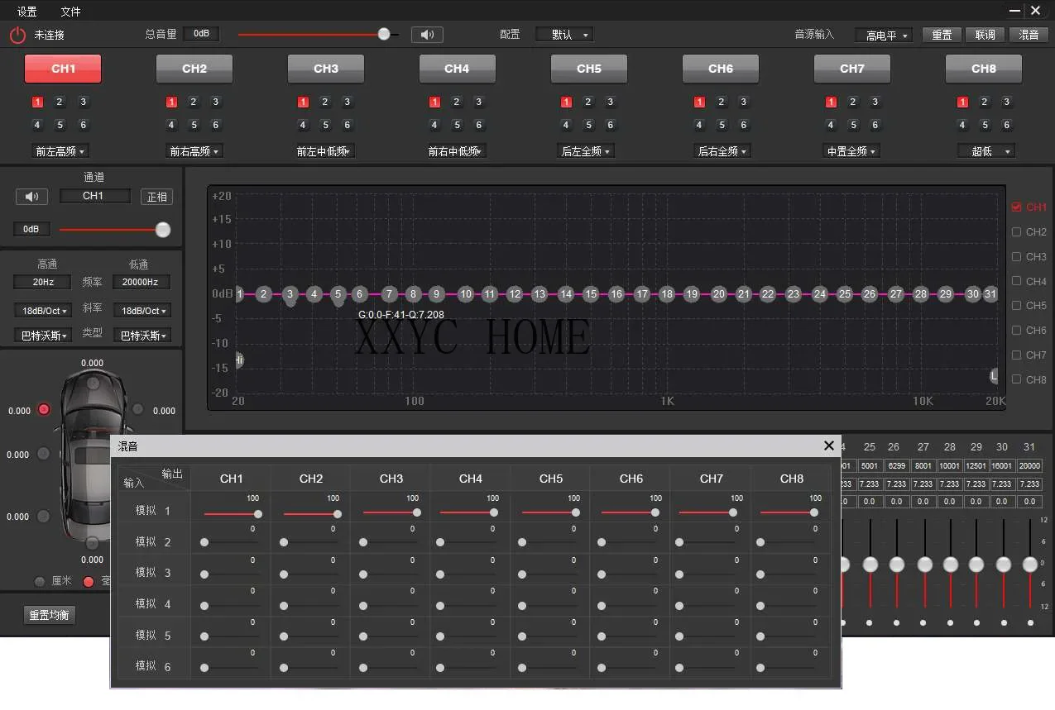Switch to channel CH1
The width and height of the screenshot is (1055, 710).
pyautogui.click(x=63, y=69)
